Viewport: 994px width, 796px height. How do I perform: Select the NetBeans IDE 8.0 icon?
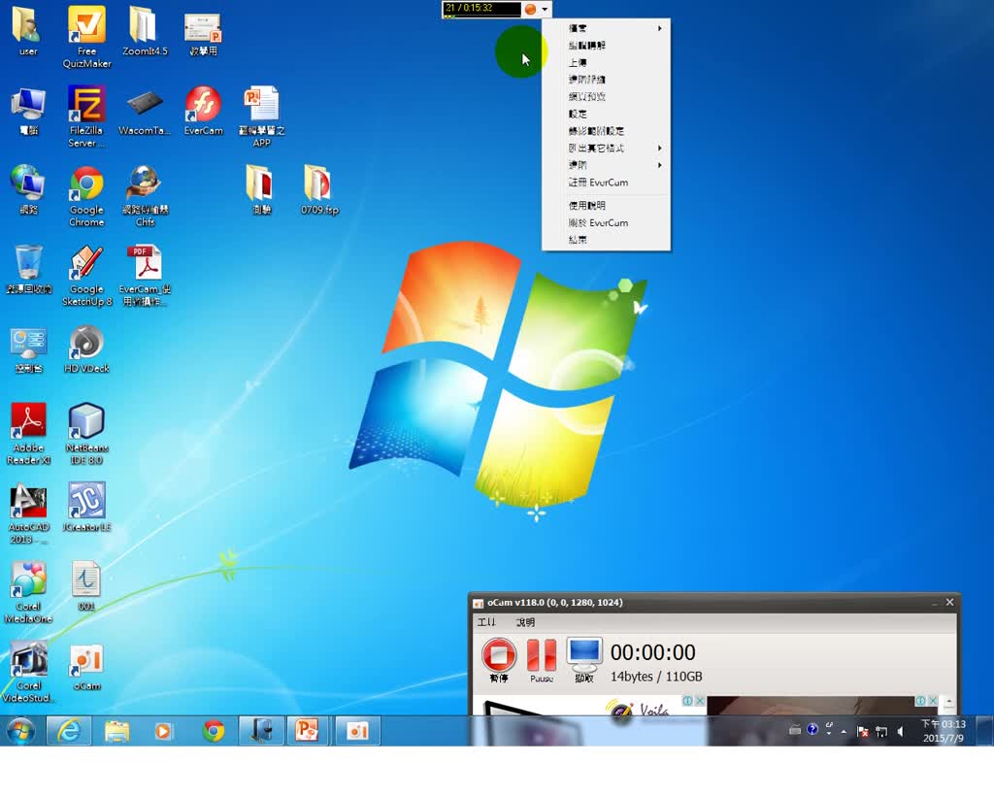tap(86, 434)
